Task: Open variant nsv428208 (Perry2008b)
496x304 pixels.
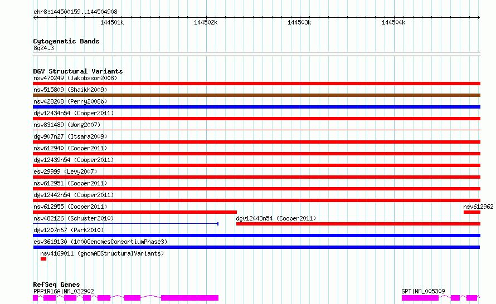Action: 70,101
